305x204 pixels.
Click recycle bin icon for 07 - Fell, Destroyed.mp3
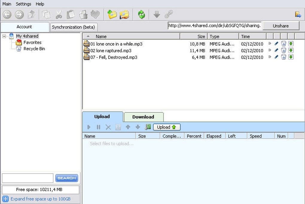click(283, 57)
